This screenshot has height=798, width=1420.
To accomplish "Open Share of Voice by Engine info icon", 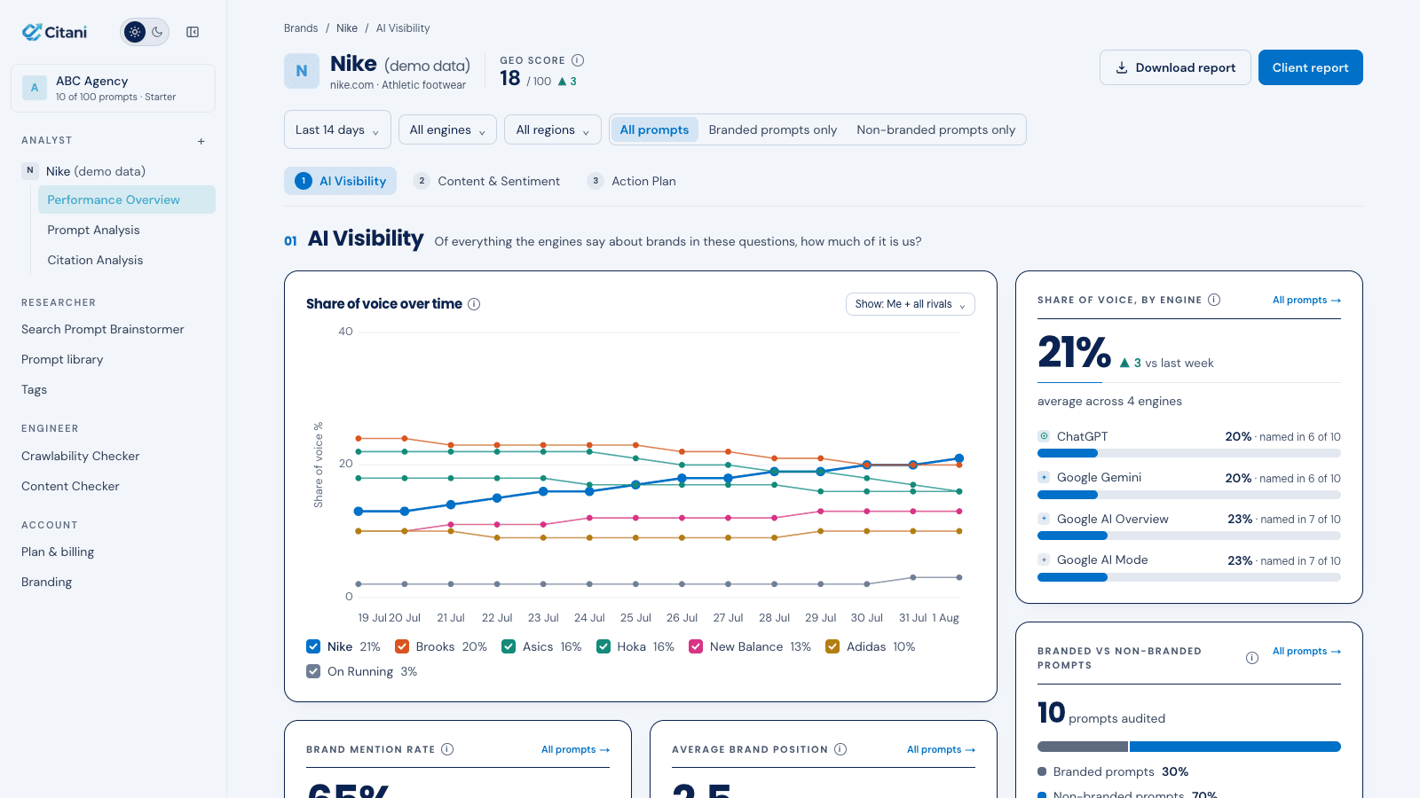I will (x=1214, y=300).
